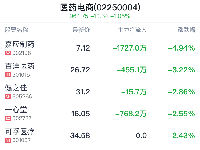Sort by 最新价 column header
Screen dimensions: 200x150
click(x=81, y=30)
